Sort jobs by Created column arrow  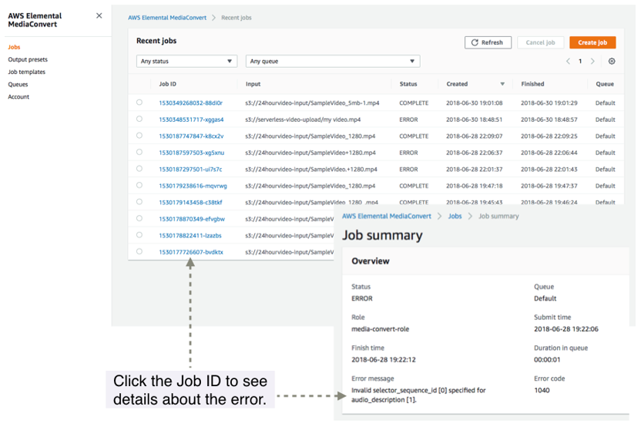502,84
